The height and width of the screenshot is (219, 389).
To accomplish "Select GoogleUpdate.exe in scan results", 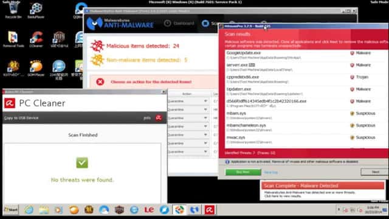I will pos(306,55).
